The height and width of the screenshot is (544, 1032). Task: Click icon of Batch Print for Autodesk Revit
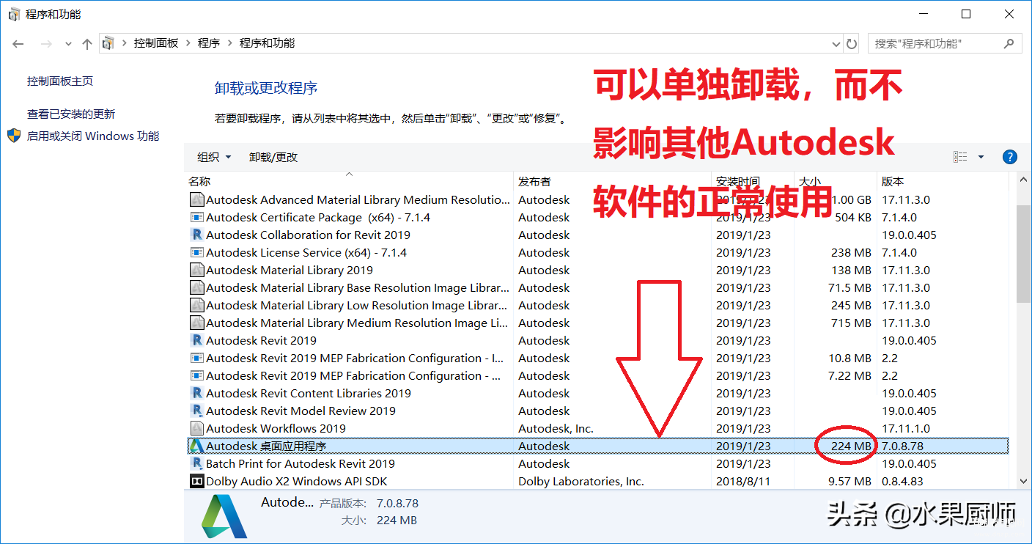196,463
